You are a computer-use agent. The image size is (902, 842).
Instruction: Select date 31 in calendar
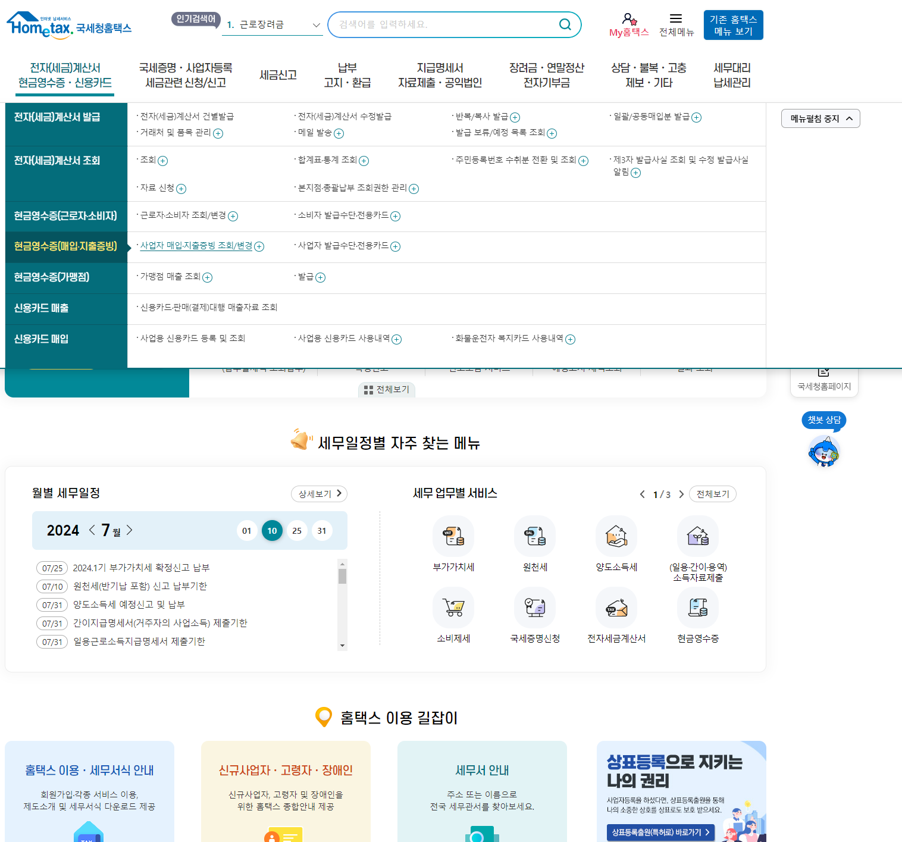click(322, 531)
